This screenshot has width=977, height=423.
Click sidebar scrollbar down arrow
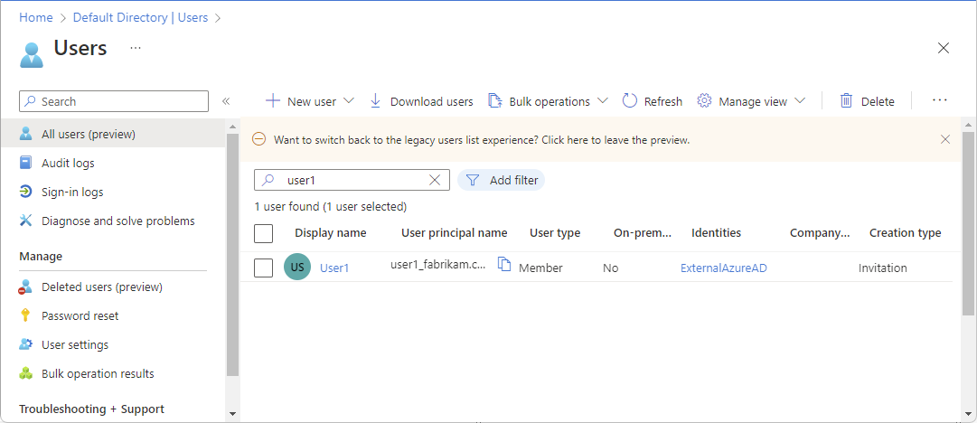[232, 413]
